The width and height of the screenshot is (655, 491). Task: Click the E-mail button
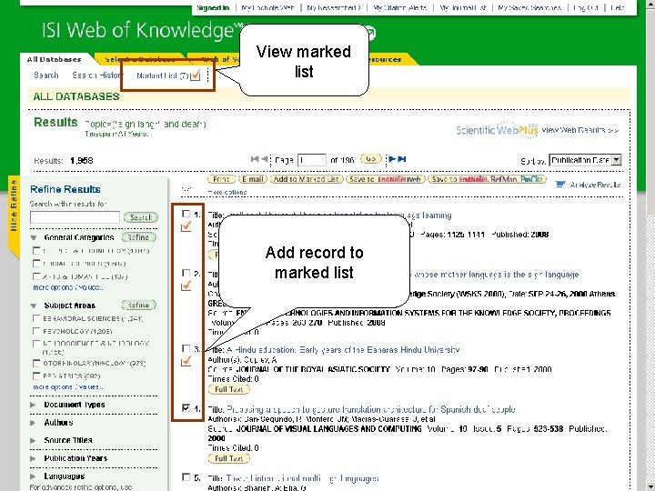coord(252,179)
